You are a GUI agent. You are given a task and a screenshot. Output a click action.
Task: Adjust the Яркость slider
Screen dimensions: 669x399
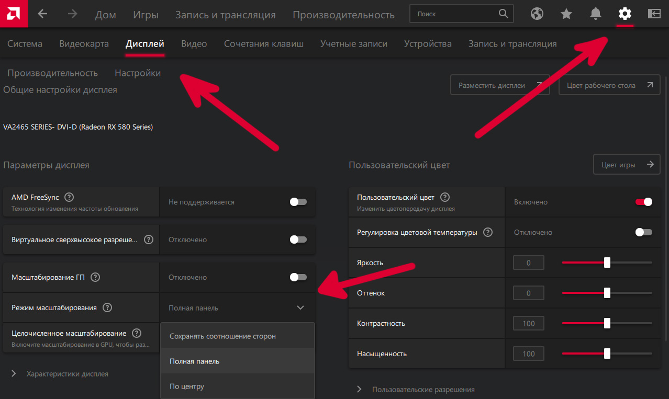pos(607,263)
